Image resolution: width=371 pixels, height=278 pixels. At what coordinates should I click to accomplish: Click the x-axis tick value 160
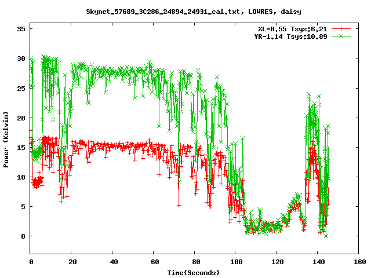[360, 262]
